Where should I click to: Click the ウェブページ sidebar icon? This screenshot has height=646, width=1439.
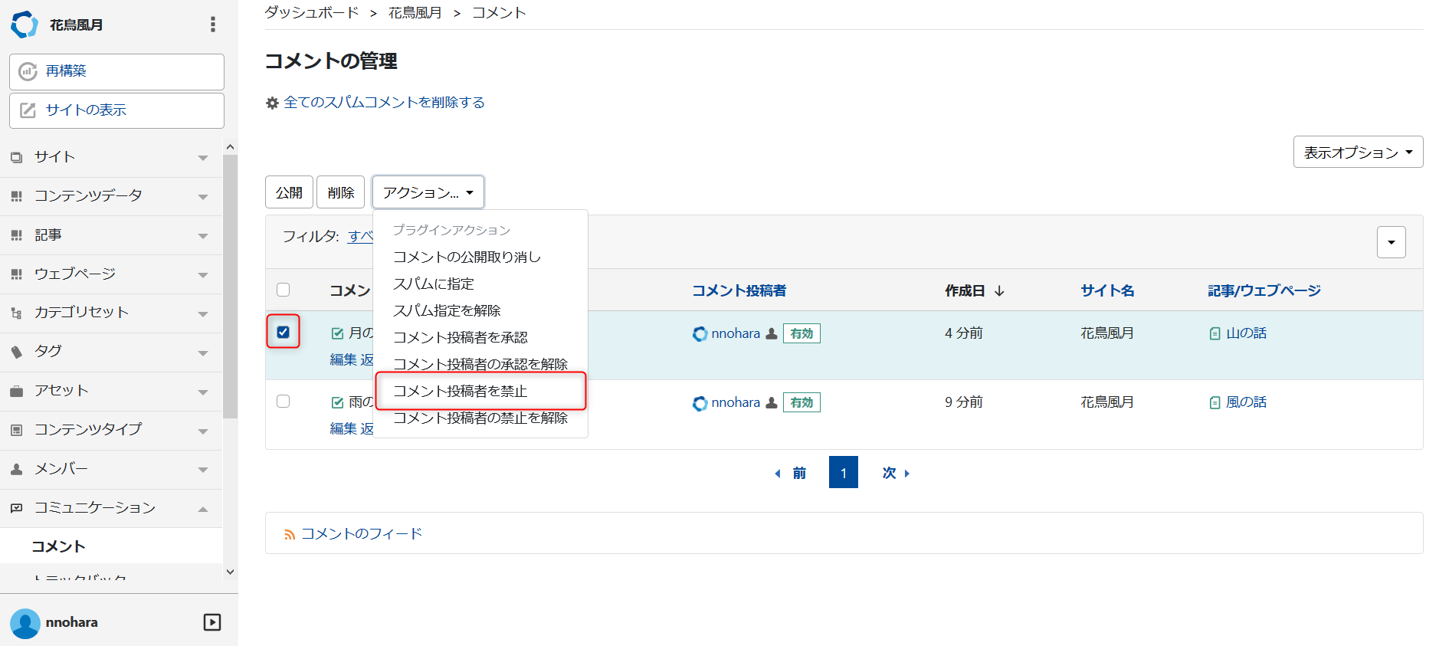coord(17,274)
